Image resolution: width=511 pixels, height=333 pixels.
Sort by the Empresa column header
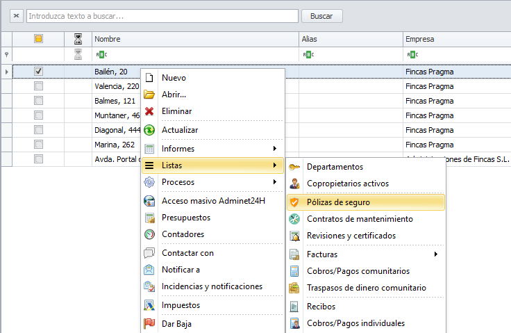455,39
